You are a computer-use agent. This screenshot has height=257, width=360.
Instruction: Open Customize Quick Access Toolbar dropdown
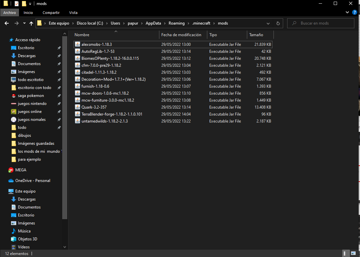click(x=30, y=4)
